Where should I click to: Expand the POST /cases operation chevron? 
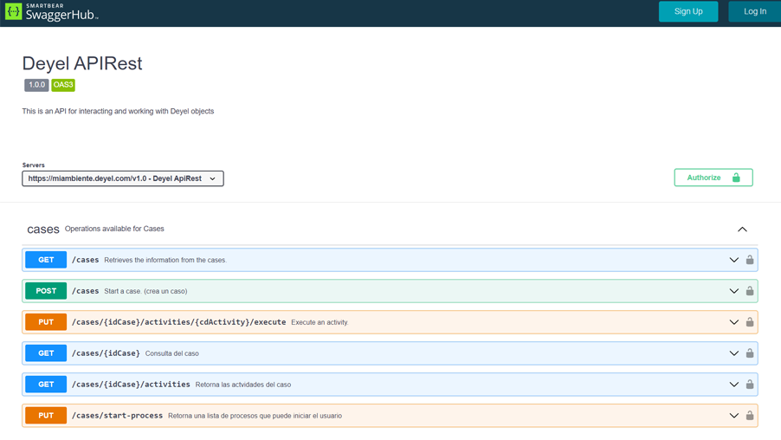pyautogui.click(x=733, y=291)
